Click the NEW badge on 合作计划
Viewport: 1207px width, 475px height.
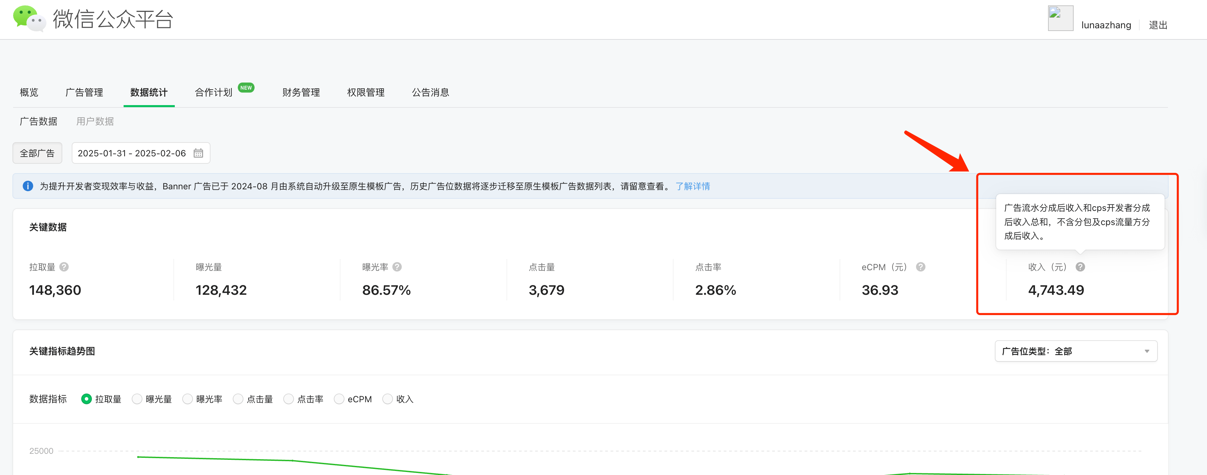[x=246, y=88]
